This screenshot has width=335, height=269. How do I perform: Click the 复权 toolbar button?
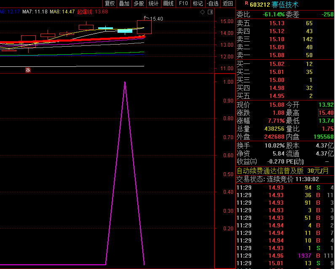[x=110, y=4]
